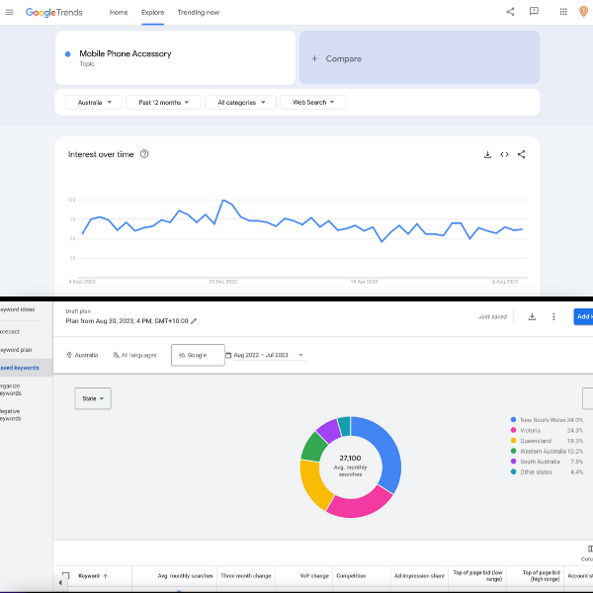
Task: Click the Just saved status text
Action: click(492, 316)
